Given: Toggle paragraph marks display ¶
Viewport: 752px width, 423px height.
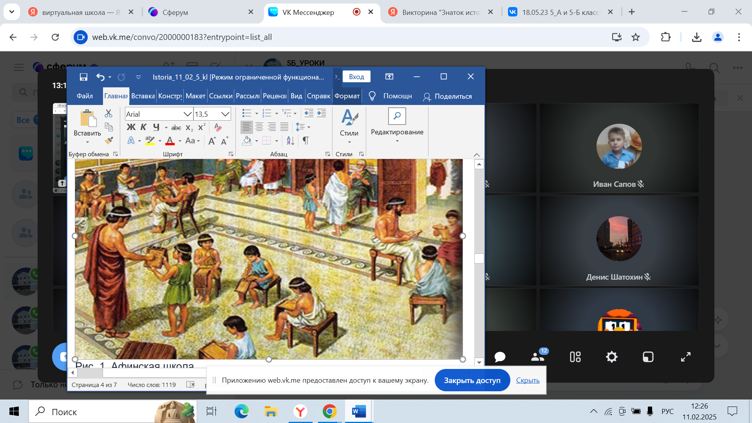Looking at the screenshot, I should (x=305, y=140).
